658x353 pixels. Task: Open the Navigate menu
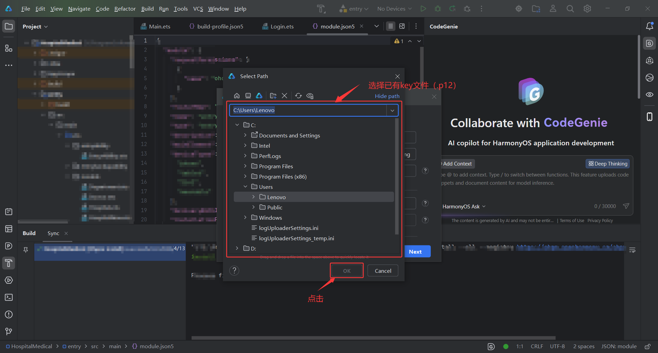coord(79,9)
